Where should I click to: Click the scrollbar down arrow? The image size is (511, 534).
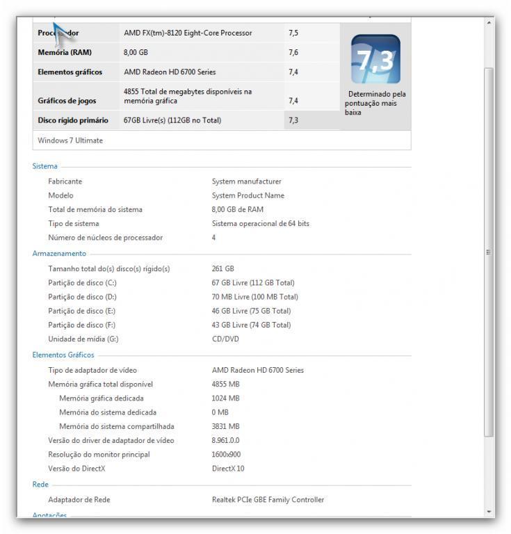pyautogui.click(x=489, y=511)
